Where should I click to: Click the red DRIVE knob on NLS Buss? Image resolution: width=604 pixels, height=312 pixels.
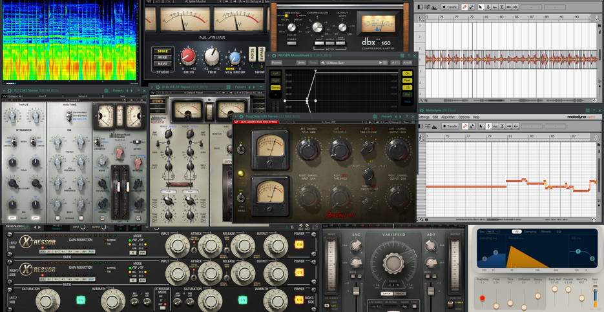189,57
